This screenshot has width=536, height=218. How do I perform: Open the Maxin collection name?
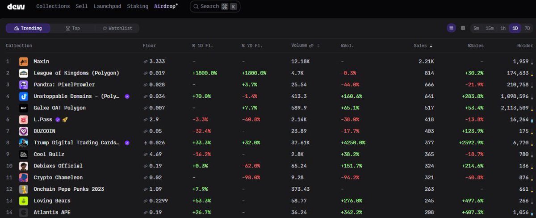pyautogui.click(x=42, y=61)
